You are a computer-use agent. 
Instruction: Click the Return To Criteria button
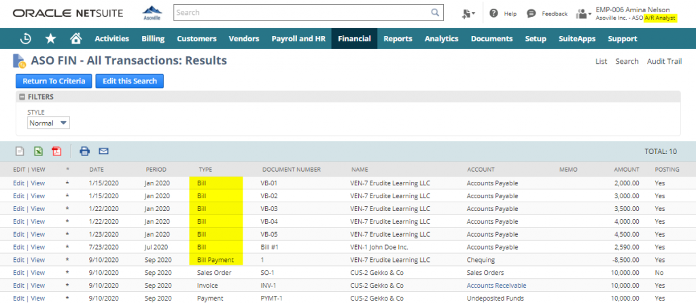pos(54,81)
